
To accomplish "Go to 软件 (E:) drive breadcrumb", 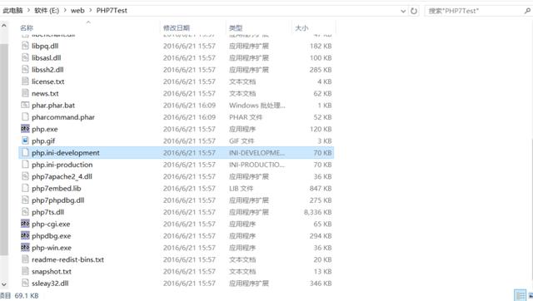I will (x=47, y=11).
